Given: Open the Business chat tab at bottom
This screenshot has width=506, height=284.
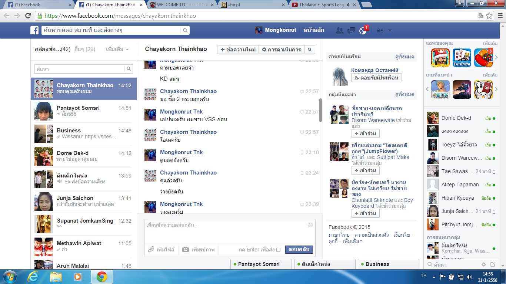Looking at the screenshot, I should pyautogui.click(x=388, y=264).
